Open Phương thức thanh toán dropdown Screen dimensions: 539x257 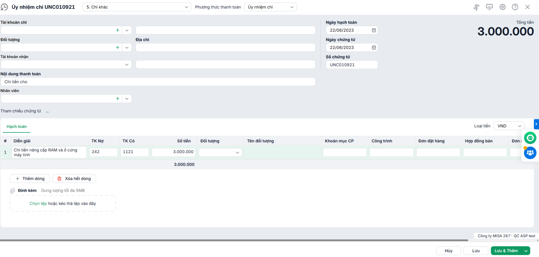tap(271, 7)
